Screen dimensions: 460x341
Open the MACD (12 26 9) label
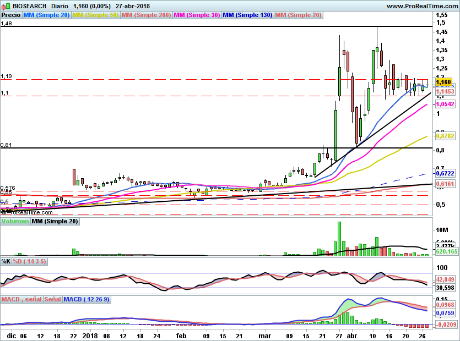(87, 299)
